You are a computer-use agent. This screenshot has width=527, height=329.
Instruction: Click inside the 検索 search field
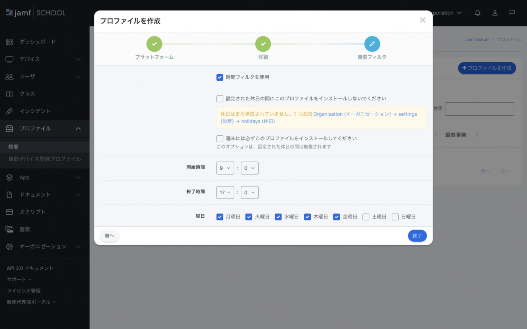(x=479, y=109)
